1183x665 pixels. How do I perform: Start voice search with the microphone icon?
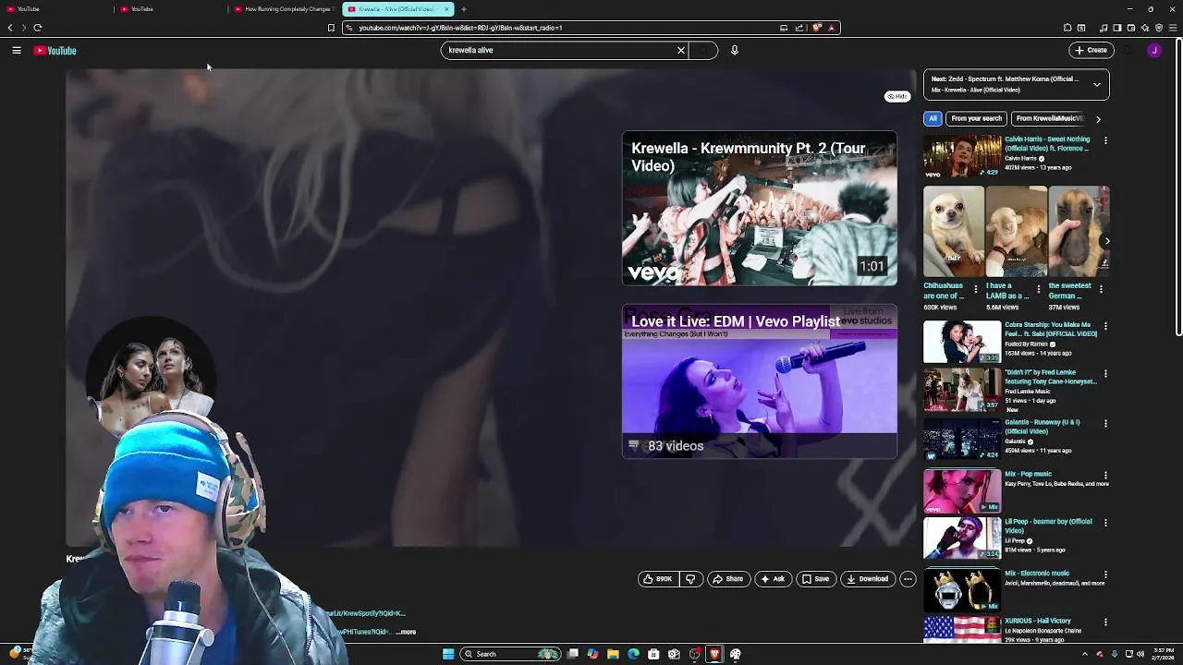(x=735, y=50)
